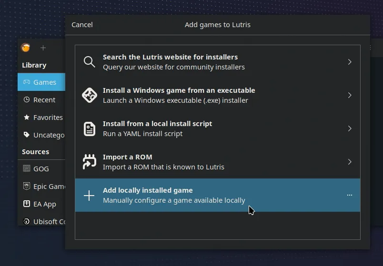
Task: Click the plus add-game icon in Lutris header
Action: [43, 48]
